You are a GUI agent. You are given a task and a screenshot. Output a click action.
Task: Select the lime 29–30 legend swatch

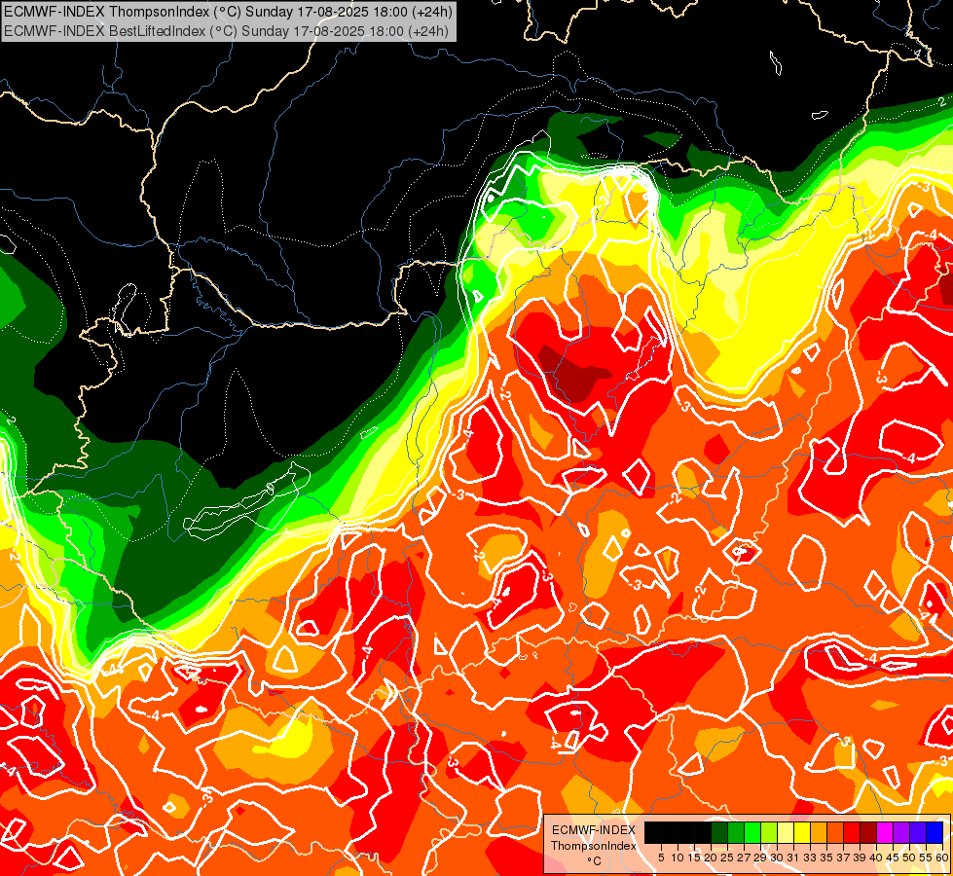pyautogui.click(x=769, y=832)
